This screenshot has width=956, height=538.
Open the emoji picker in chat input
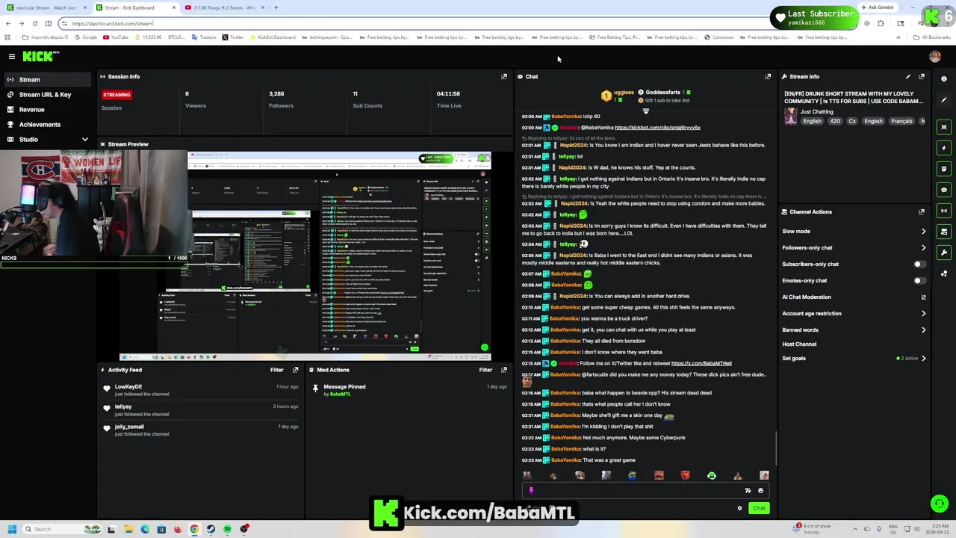click(x=760, y=491)
